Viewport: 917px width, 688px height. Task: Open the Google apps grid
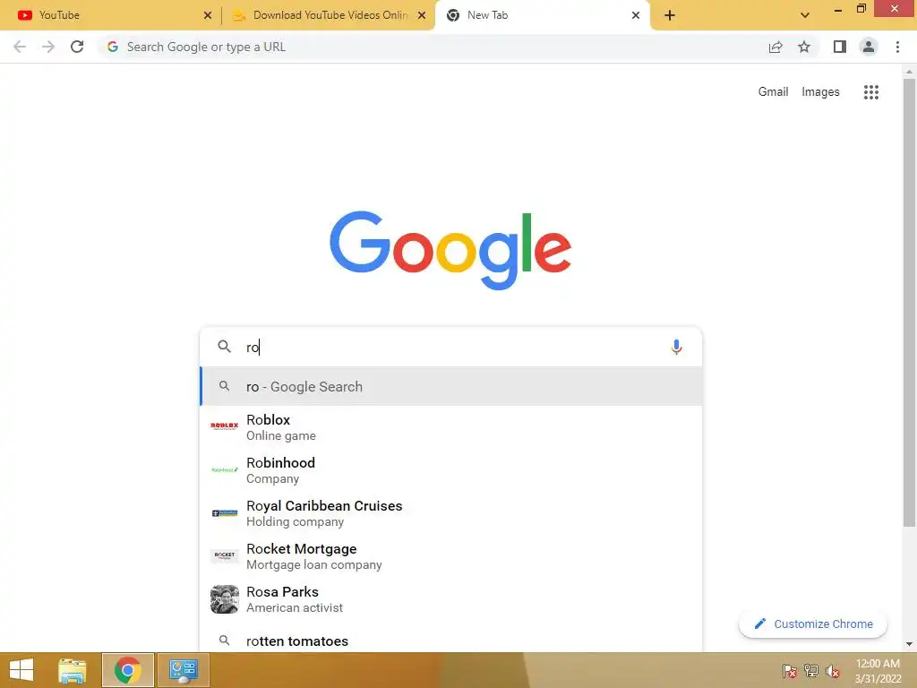click(x=870, y=92)
